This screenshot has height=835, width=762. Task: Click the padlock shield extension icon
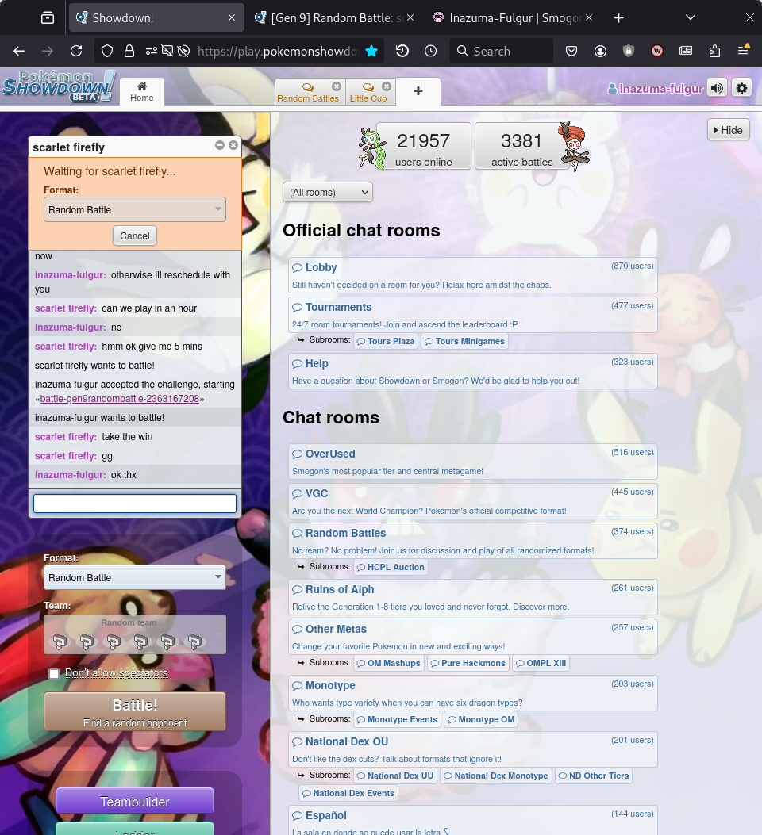[x=629, y=51]
